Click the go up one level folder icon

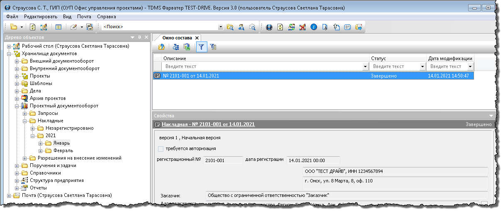(x=162, y=47)
